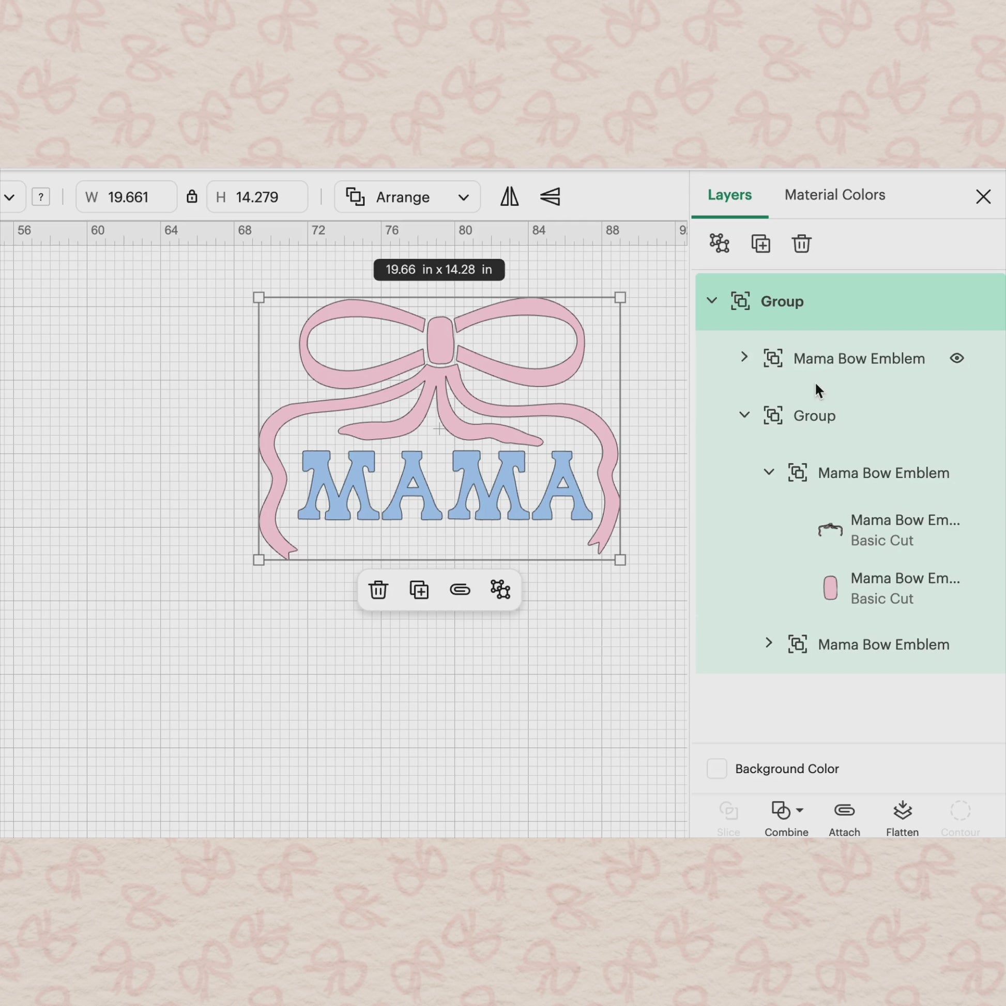This screenshot has width=1006, height=1006.
Task: Click the duplicate icon in the floating canvas toolbar
Action: [x=419, y=589]
